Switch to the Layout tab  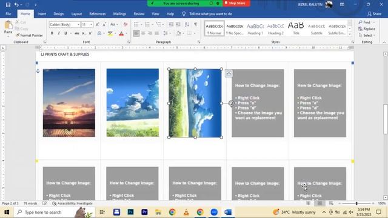click(x=76, y=14)
